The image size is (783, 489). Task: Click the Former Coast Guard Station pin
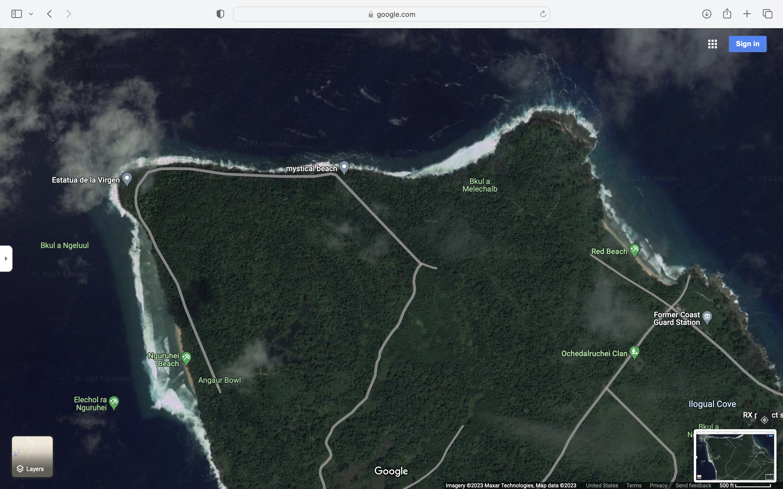707,317
